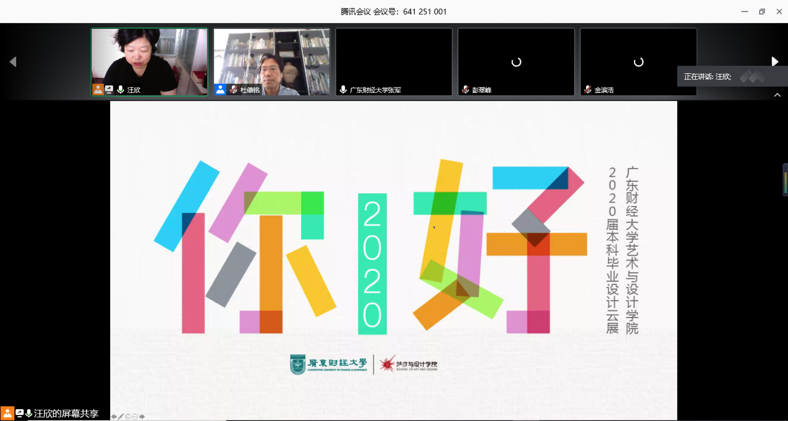Viewport: 788px width, 421px height.
Task: Click the orange host icon on 汪欣 tile
Action: click(98, 89)
